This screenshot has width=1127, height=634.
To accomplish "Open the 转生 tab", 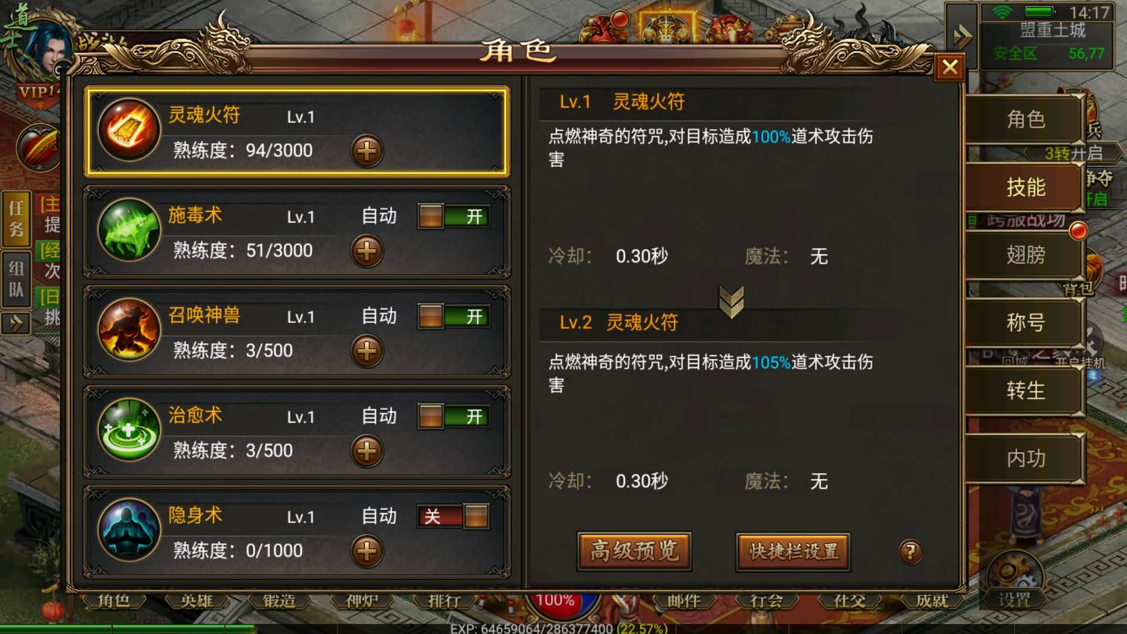I will 1025,390.
